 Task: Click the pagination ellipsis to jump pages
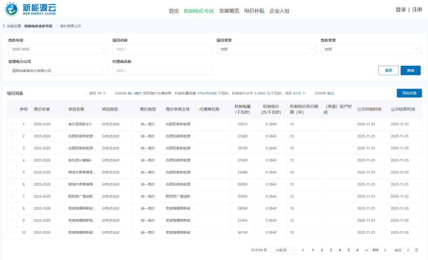pyautogui.click(x=366, y=250)
